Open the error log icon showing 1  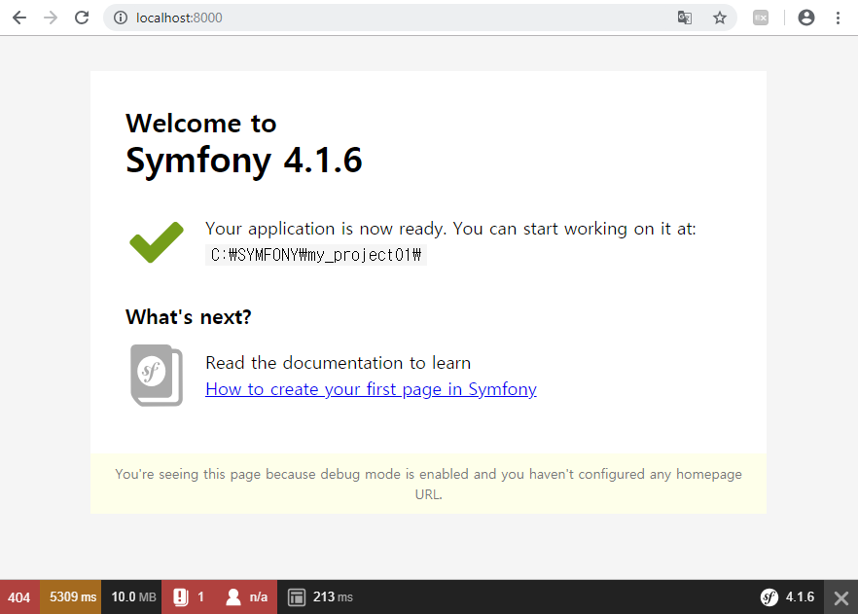[189, 596]
